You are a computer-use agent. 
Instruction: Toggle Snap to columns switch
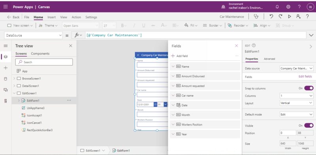point(309,88)
